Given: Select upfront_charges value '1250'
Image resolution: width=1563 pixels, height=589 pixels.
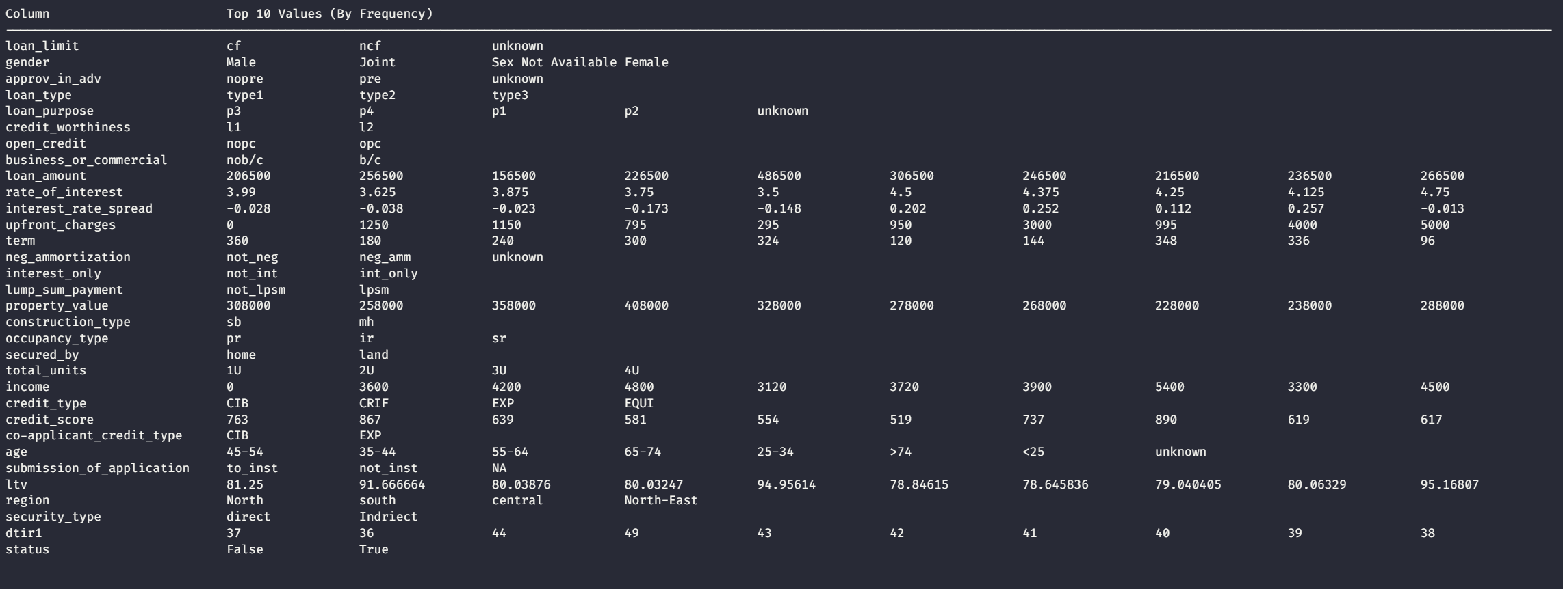Looking at the screenshot, I should [x=374, y=225].
